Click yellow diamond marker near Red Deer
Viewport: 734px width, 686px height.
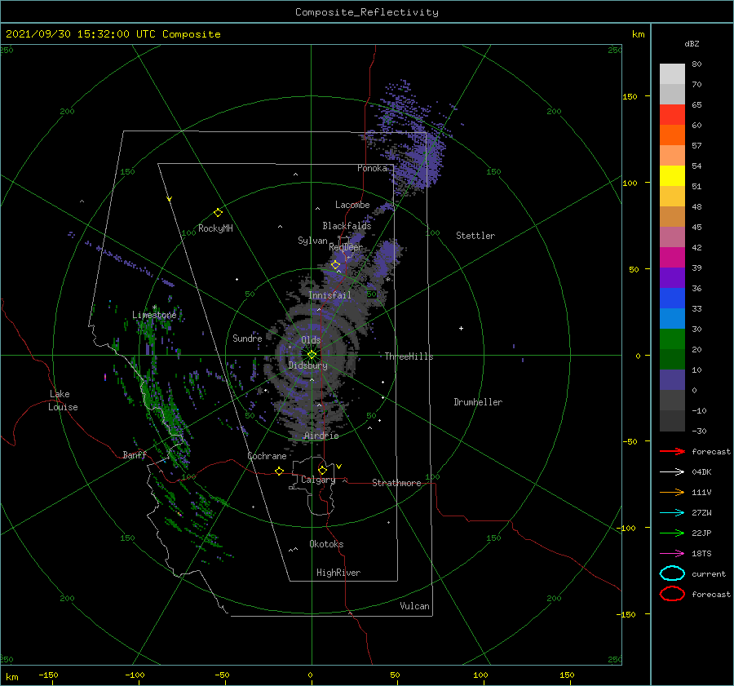336,265
